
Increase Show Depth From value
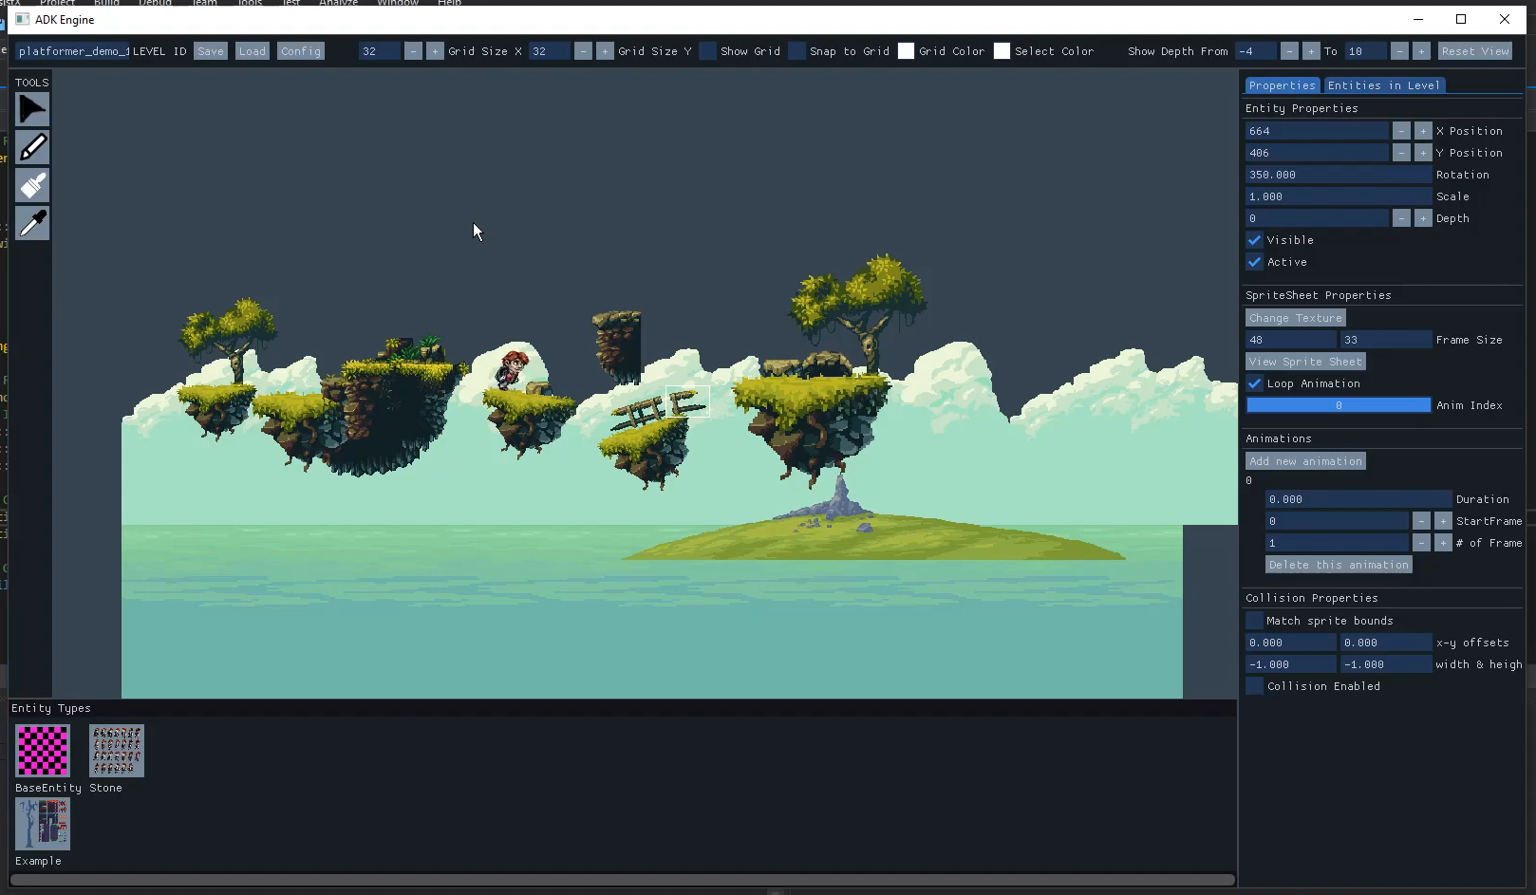1311,51
